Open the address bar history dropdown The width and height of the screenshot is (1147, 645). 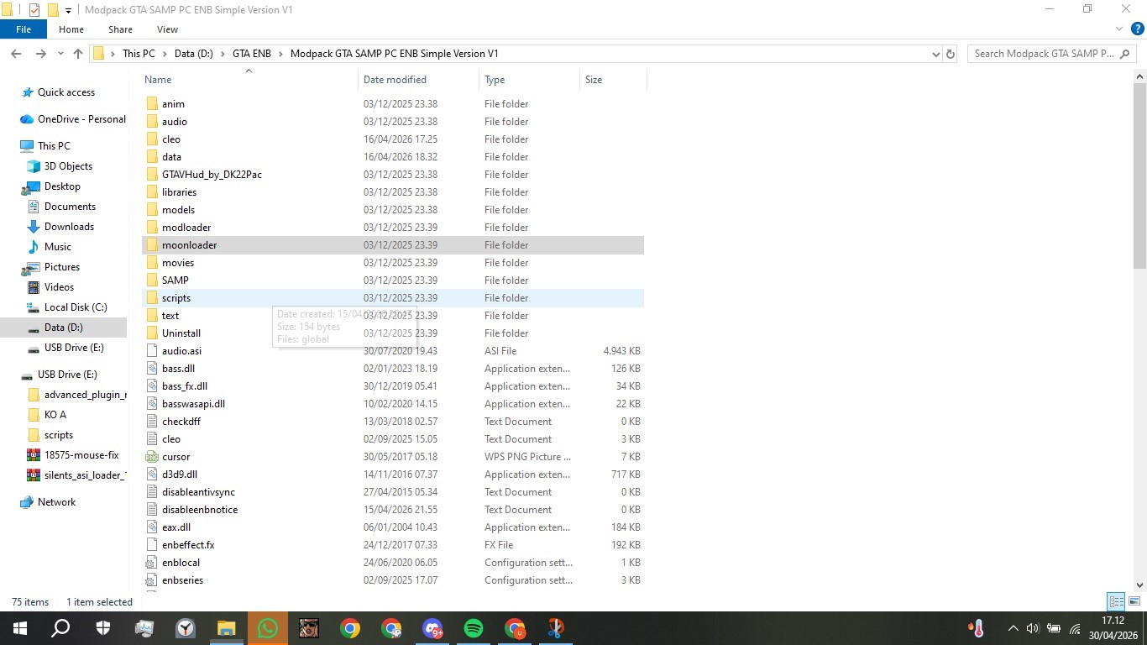tap(936, 54)
